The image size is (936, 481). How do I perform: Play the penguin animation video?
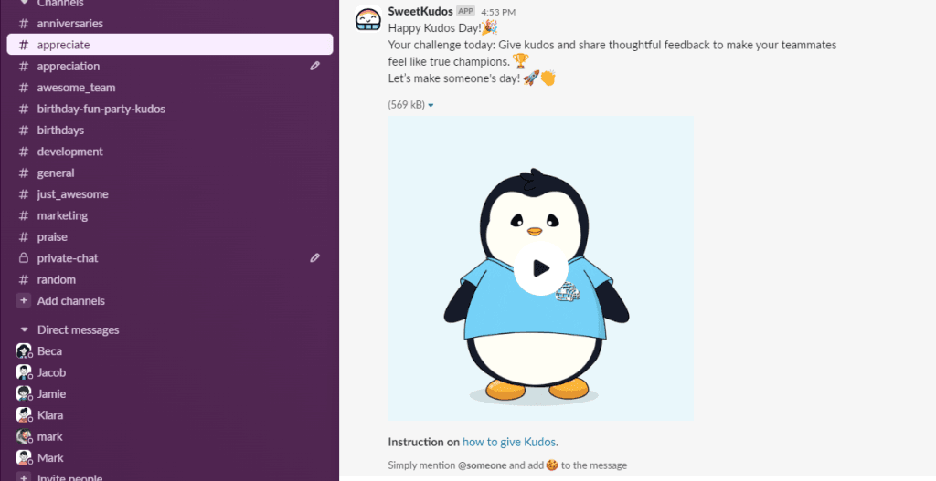coord(540,268)
